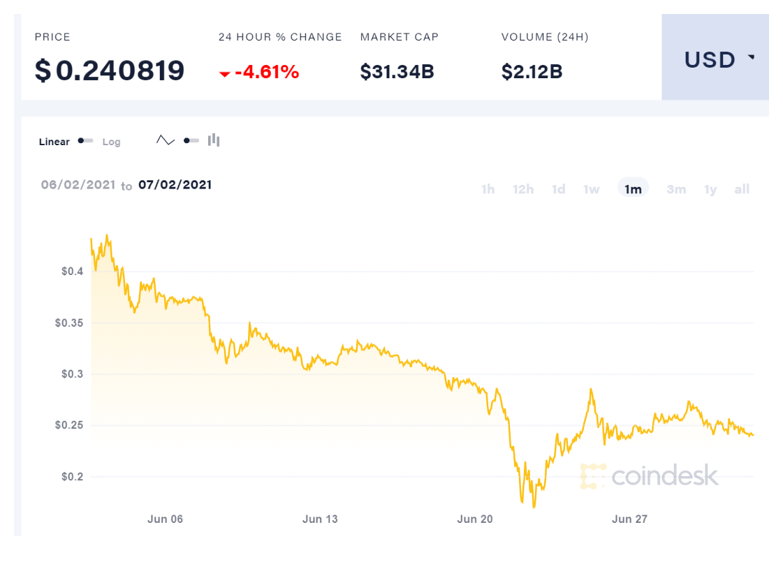
Task: Select the 1h time range
Action: [488, 189]
